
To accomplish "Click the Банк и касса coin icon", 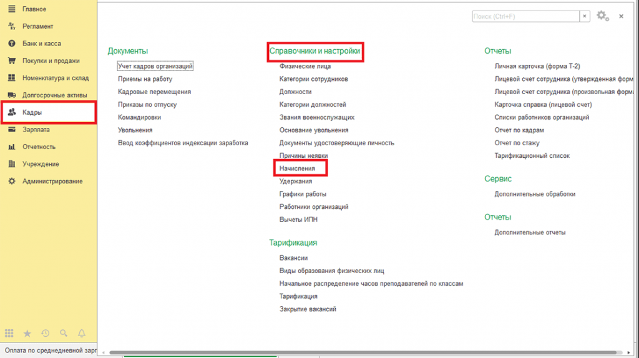I will tap(11, 44).
